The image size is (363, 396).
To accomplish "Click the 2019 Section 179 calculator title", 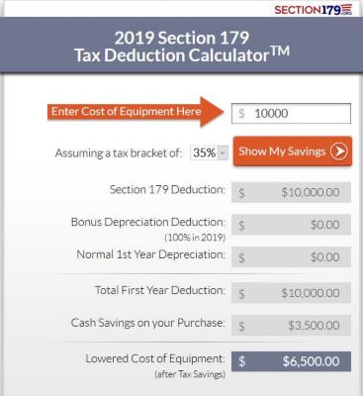I will point(182,47).
